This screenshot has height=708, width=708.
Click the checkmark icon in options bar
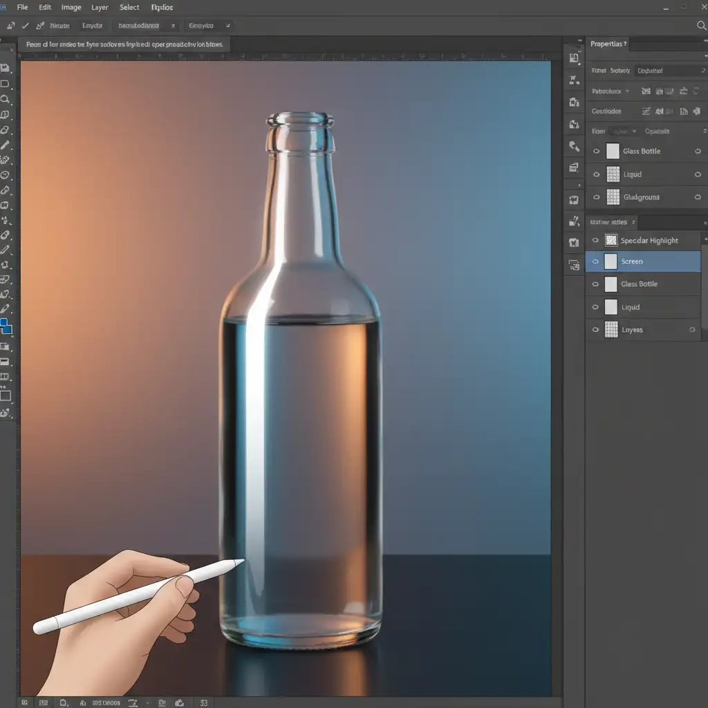(x=26, y=26)
